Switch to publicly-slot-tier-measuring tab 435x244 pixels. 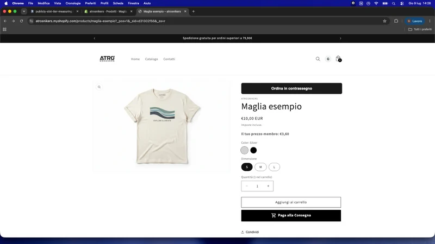pos(53,11)
